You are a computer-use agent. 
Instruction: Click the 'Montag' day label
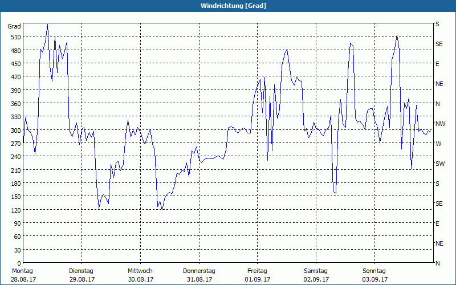[22, 271]
